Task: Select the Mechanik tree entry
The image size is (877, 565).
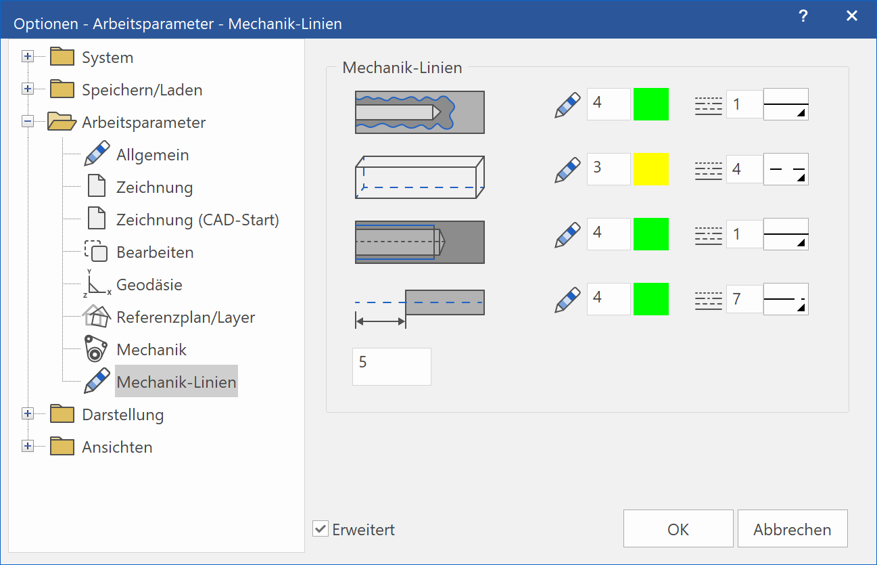Action: pyautogui.click(x=151, y=350)
